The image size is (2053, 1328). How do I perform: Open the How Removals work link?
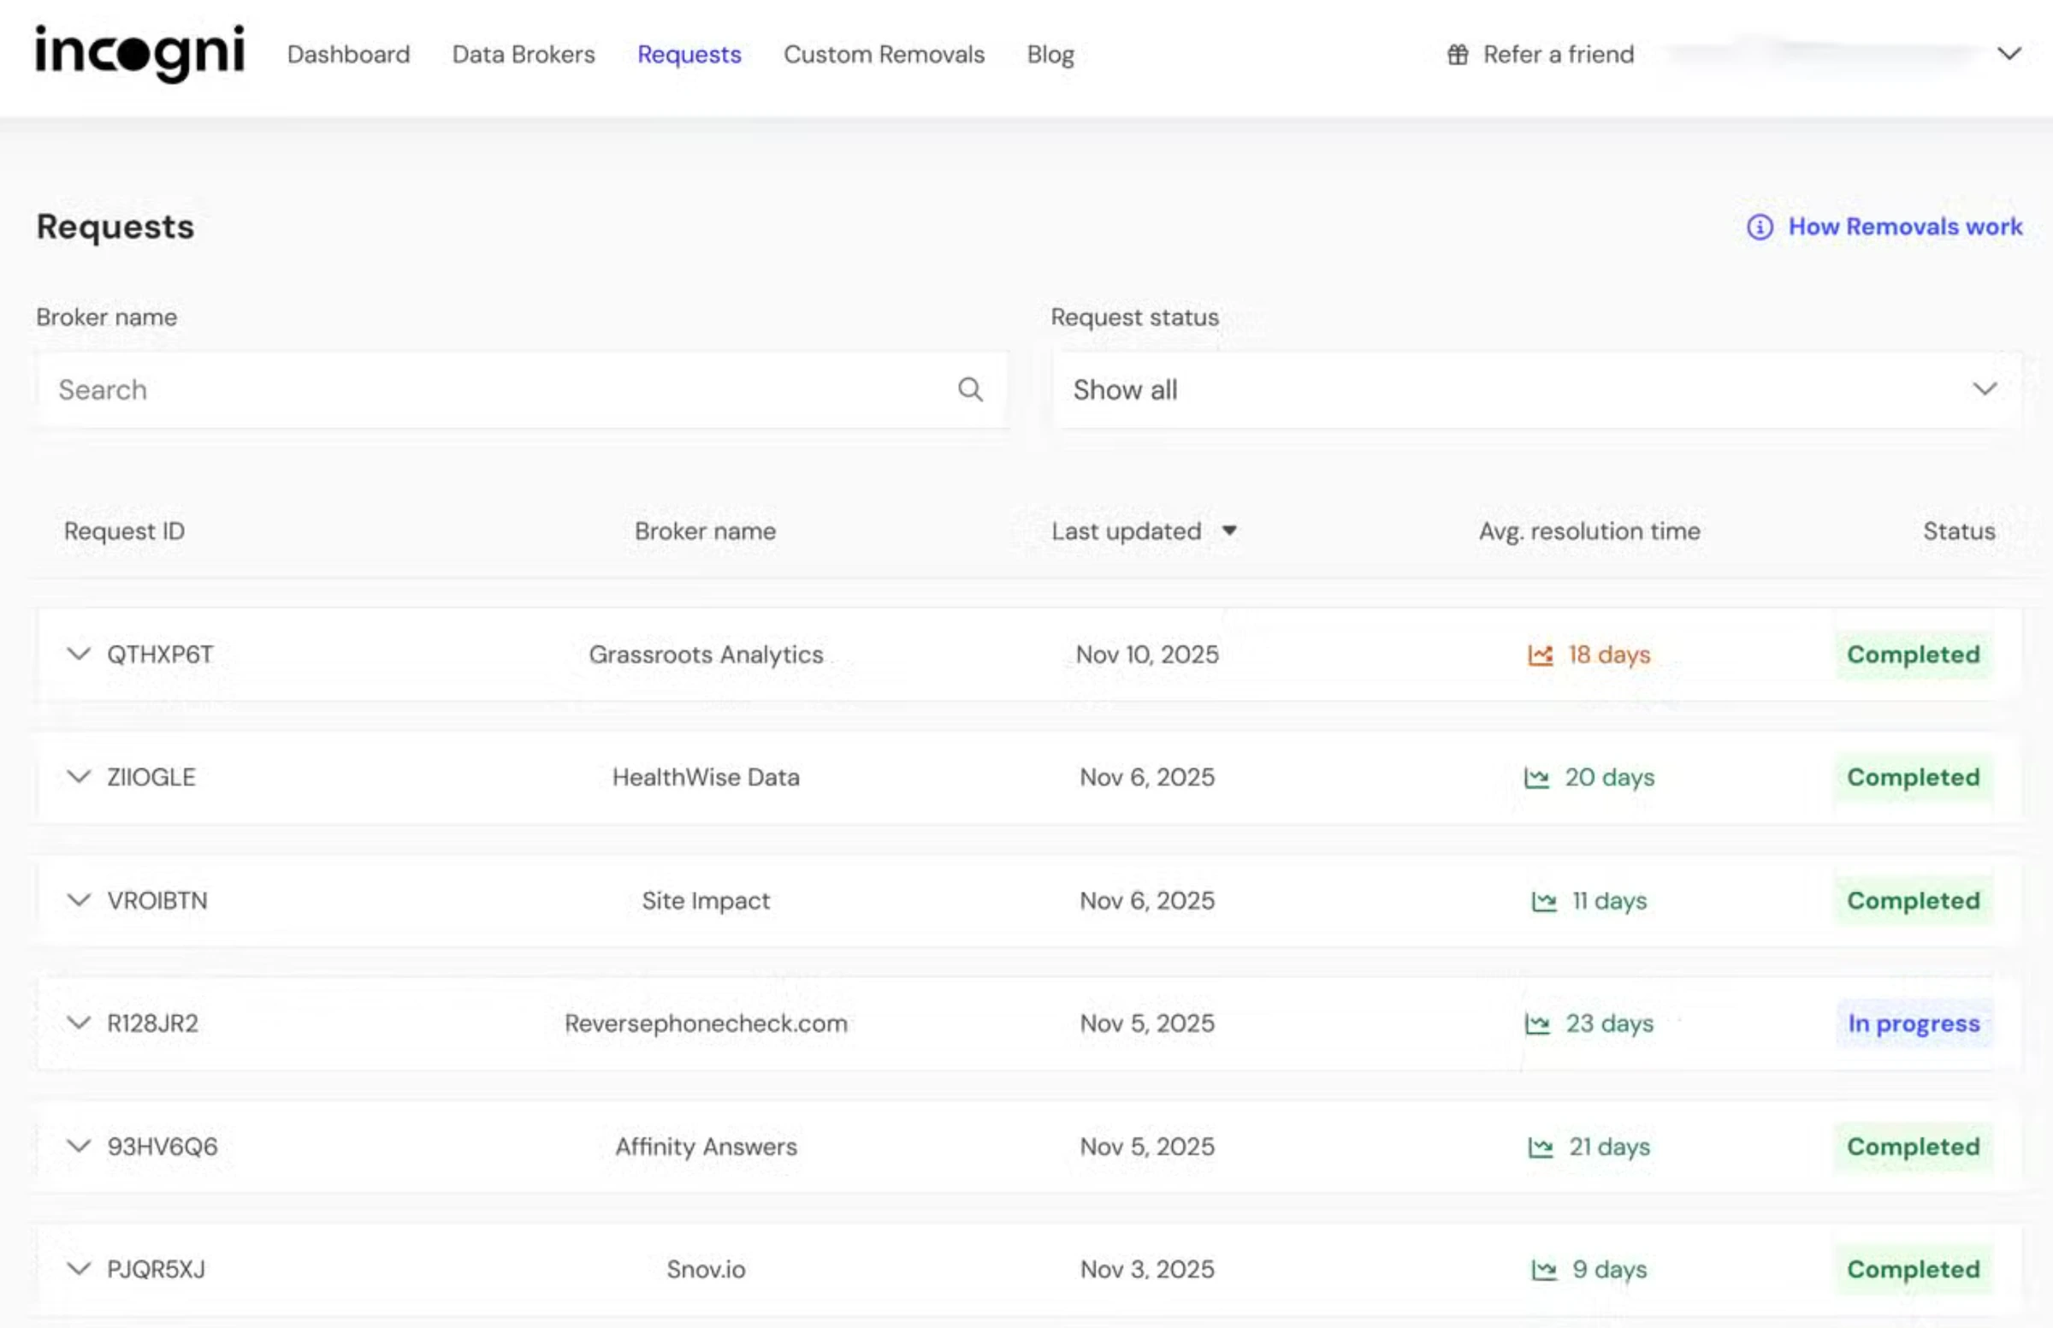1905,227
